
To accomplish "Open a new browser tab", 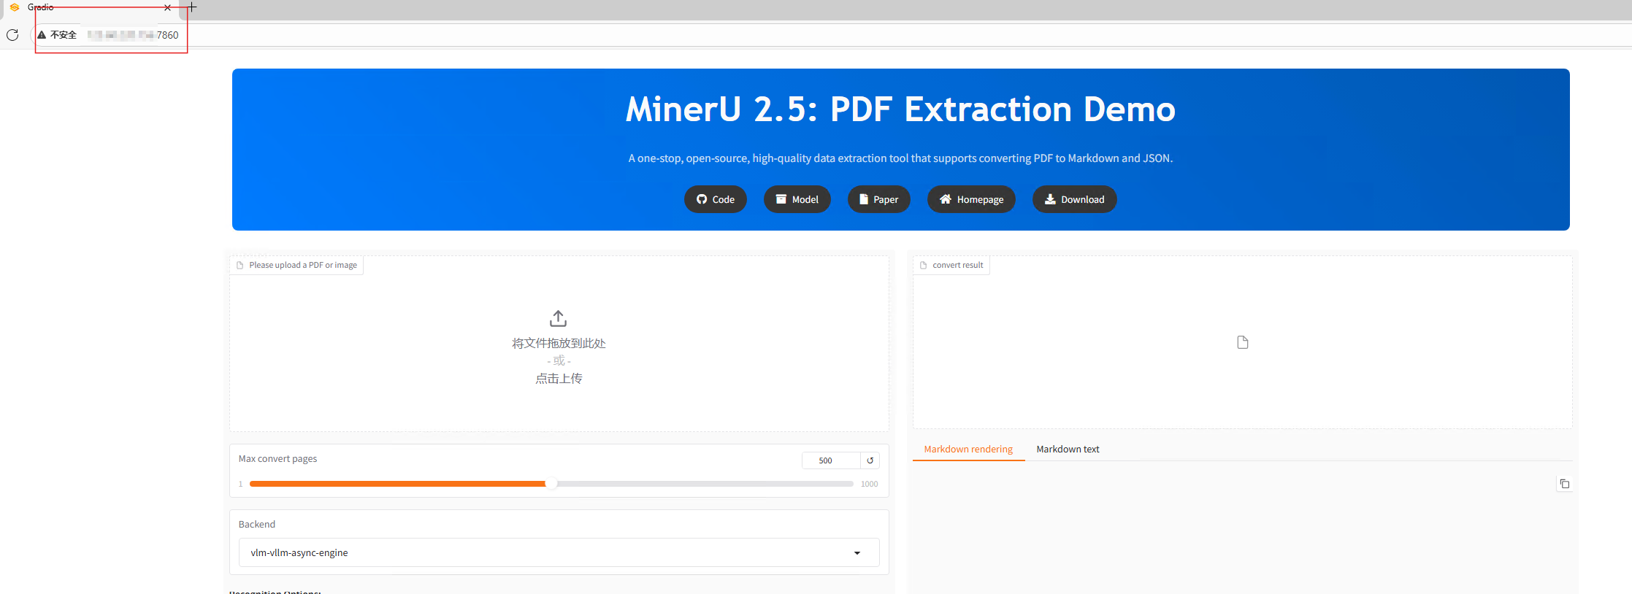I will [x=192, y=7].
